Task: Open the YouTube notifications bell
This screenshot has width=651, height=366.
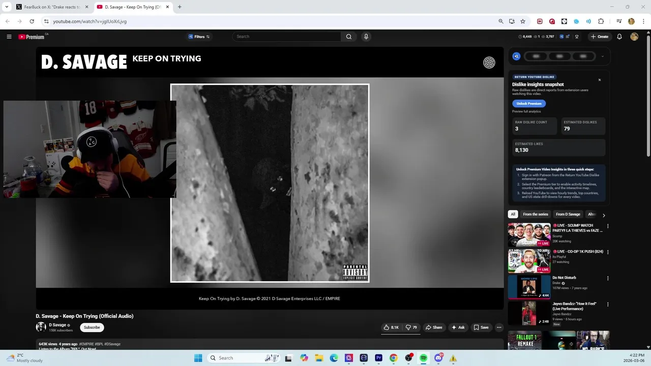Action: 619,37
